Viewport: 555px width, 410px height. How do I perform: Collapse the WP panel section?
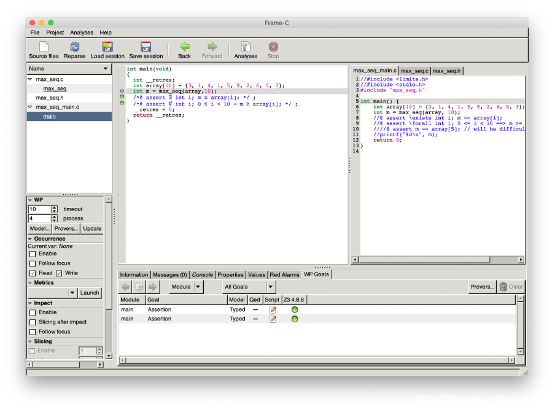(x=30, y=200)
